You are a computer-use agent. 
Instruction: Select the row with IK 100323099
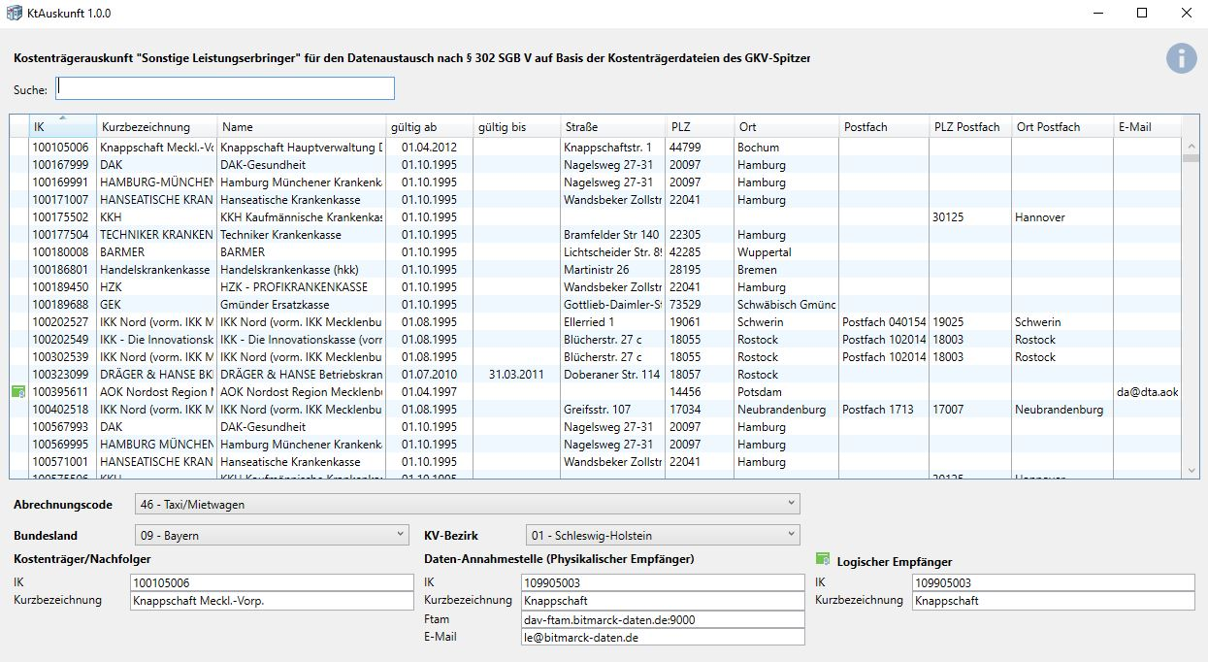coord(596,375)
